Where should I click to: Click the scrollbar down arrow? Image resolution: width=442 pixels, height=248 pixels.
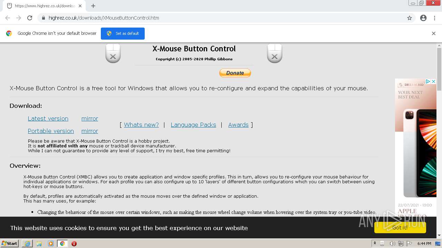(439, 236)
